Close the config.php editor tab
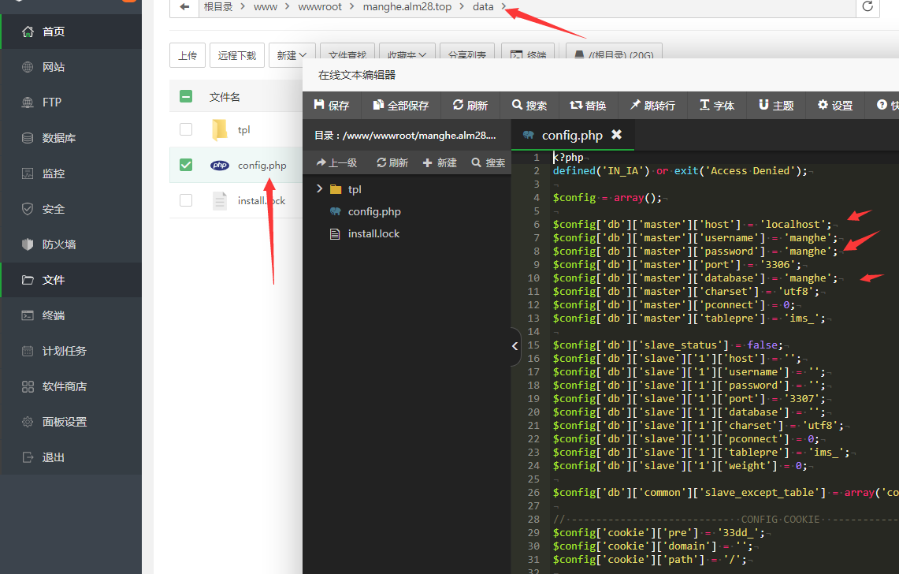Viewport: 899px width, 574px height. [x=617, y=135]
